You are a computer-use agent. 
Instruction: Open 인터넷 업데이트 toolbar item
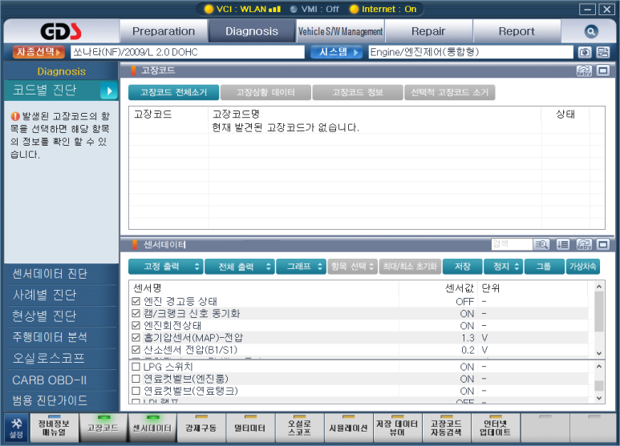[496, 428]
